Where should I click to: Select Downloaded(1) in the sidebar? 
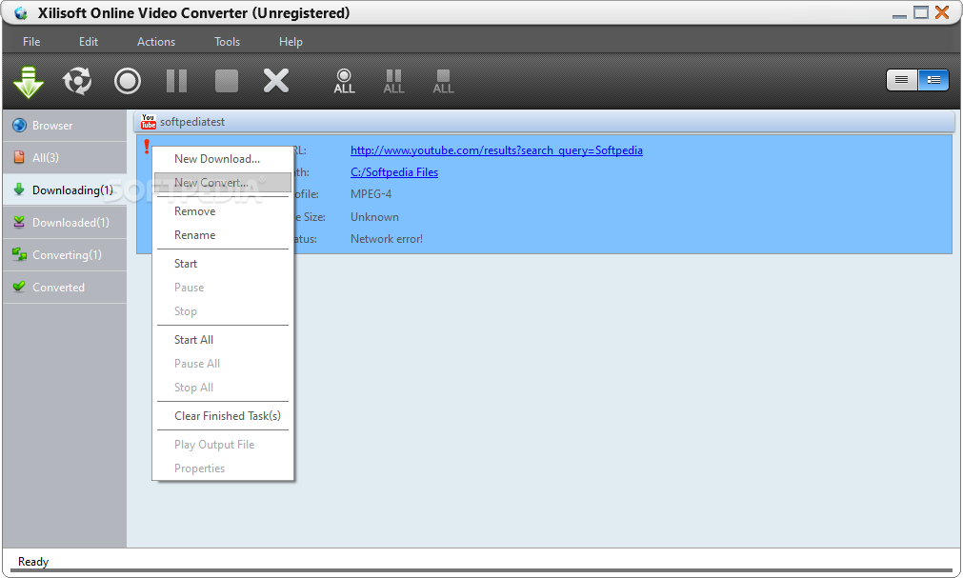point(65,223)
